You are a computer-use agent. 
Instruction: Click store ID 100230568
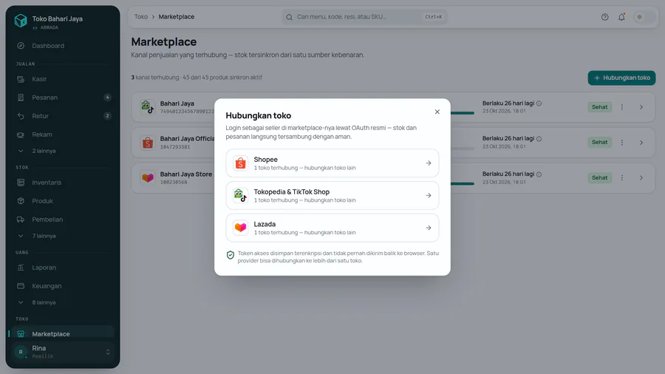tap(174, 183)
